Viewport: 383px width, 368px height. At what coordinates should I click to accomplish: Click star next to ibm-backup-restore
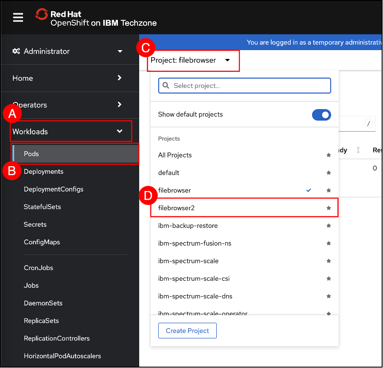pos(328,226)
